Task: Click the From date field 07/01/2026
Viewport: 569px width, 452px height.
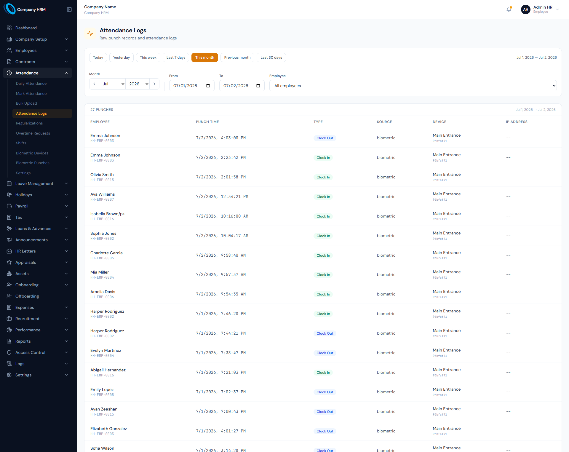Action: 192,86
